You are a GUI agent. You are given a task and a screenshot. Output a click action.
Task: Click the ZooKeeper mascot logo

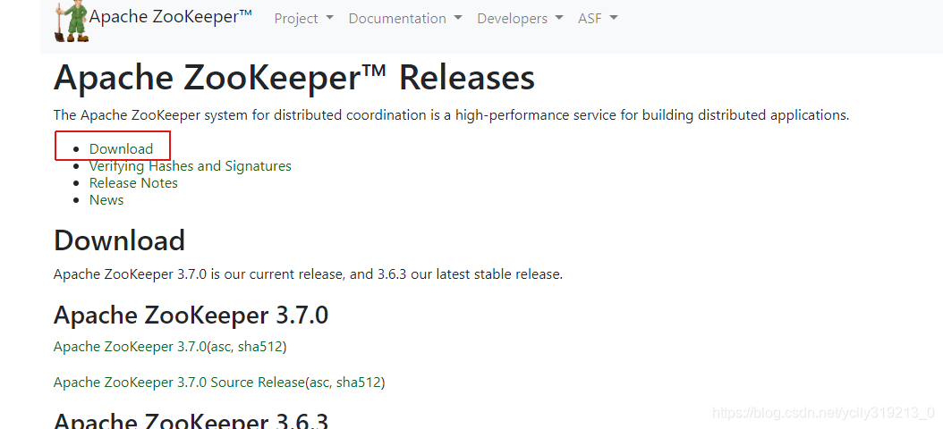[71, 21]
